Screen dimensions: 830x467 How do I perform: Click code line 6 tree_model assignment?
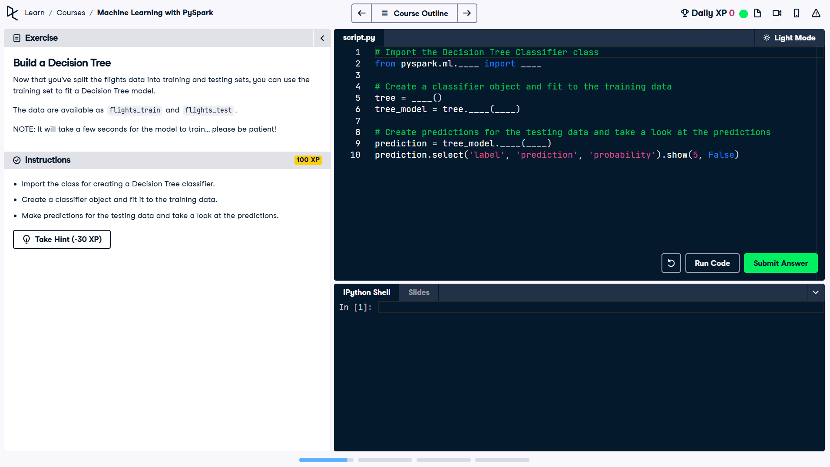pos(447,109)
